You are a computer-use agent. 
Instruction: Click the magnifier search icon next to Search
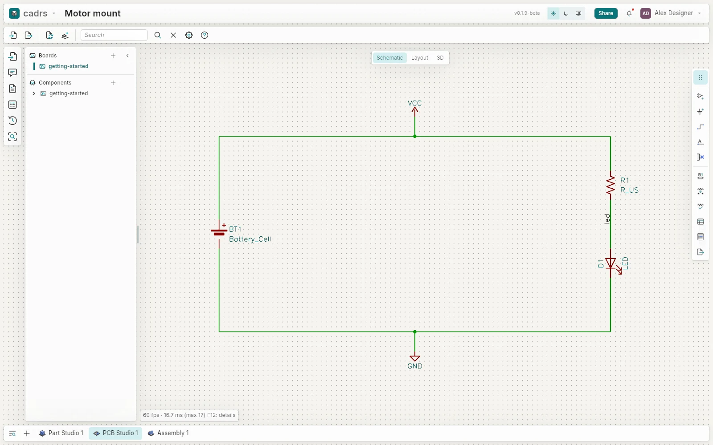coord(158,35)
